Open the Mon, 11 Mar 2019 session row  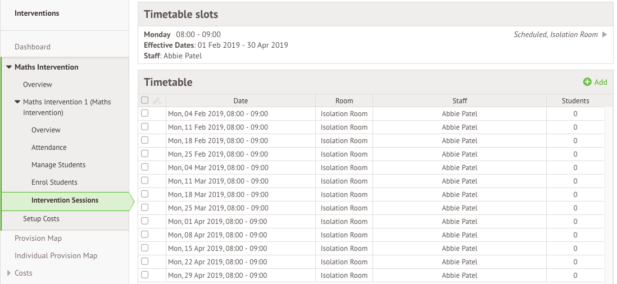[218, 181]
